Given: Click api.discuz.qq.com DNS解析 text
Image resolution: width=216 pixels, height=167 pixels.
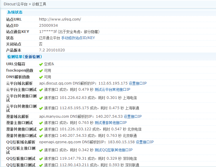Looking at the screenshot, I should click(83, 83).
